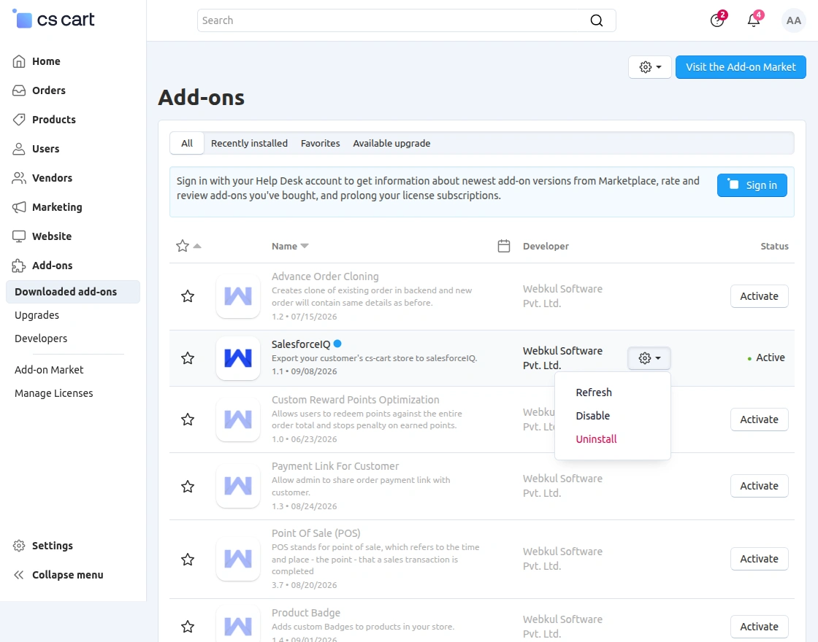Open the Upgrades submenu item

(37, 315)
